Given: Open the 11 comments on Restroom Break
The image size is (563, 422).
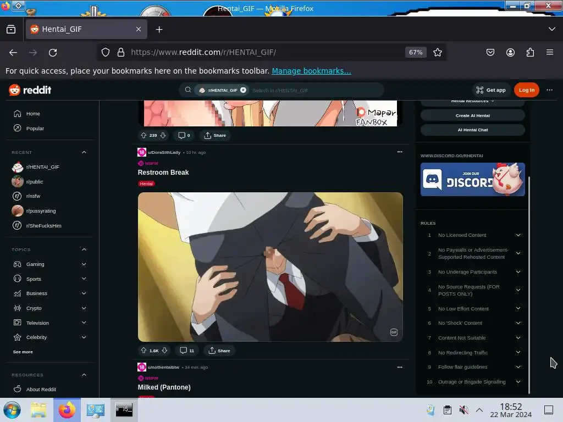Looking at the screenshot, I should click(187, 350).
